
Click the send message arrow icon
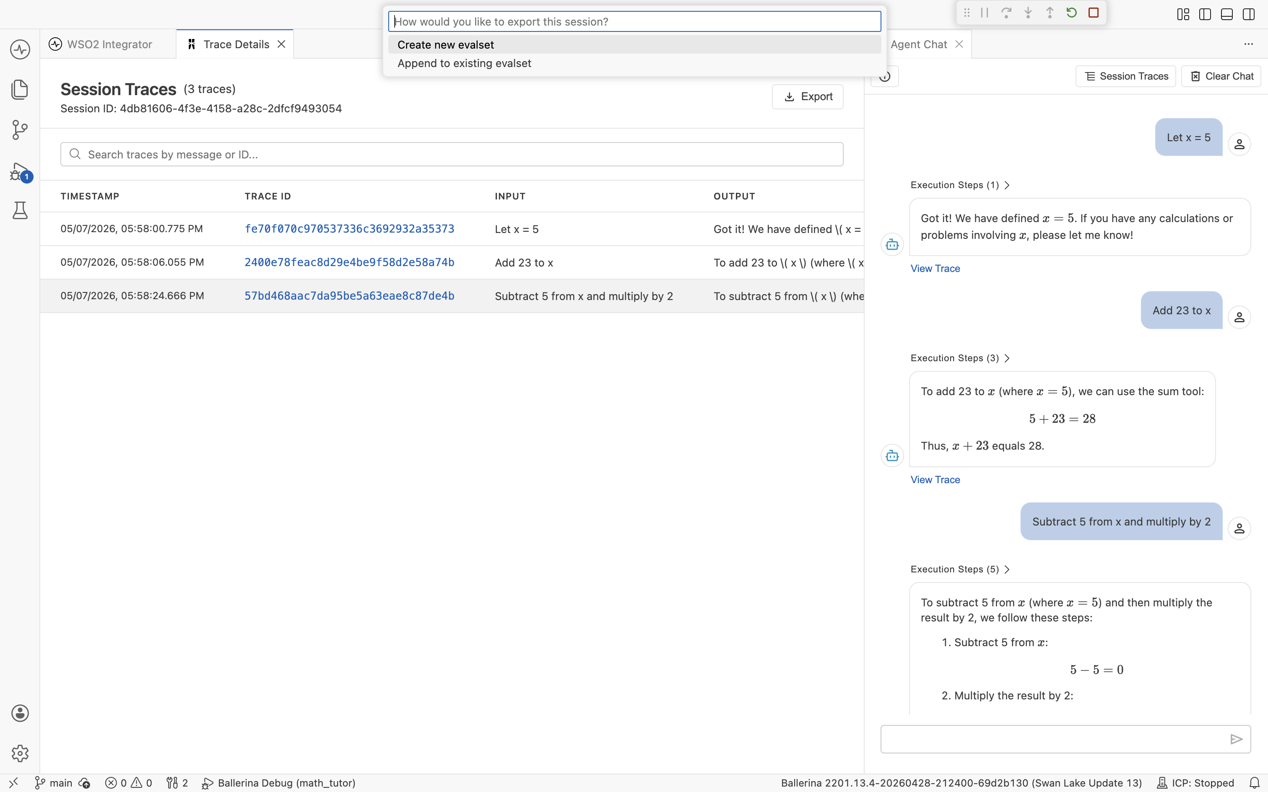1236,739
